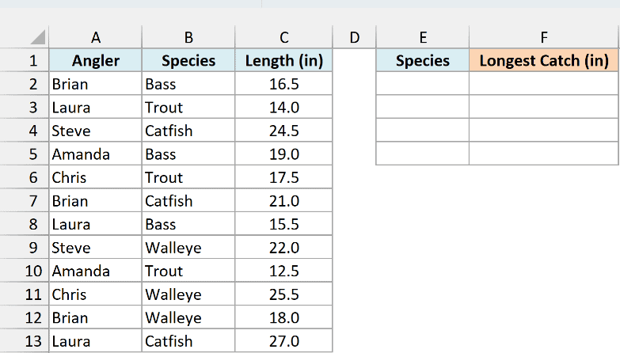Click empty cell E4 under Species
This screenshot has height=353, width=620.
point(423,131)
